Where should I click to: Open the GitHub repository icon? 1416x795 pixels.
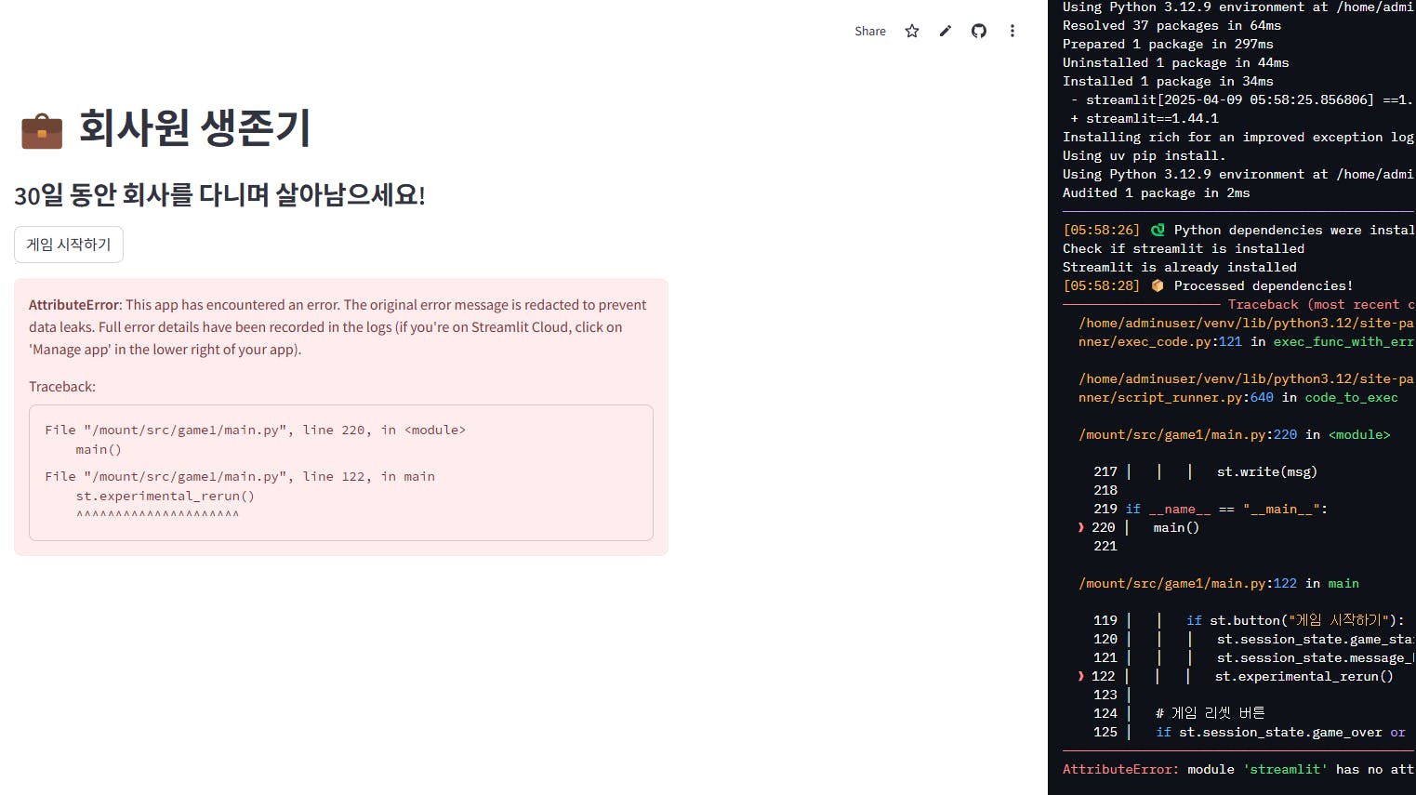[979, 31]
